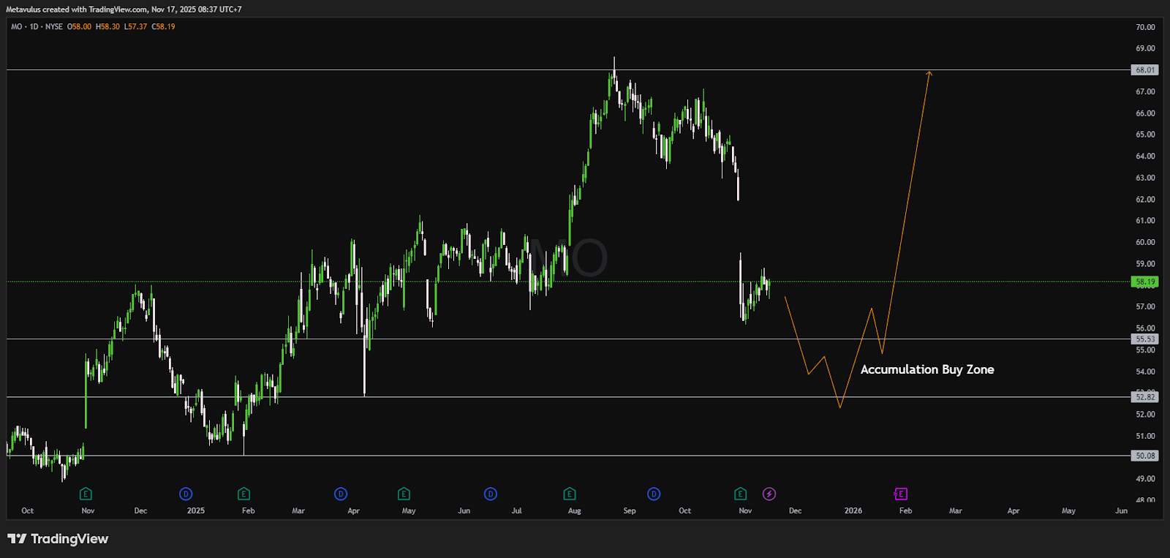Viewport: 1170px width, 558px height.
Task: Click the TradingView logo
Action: pos(58,539)
